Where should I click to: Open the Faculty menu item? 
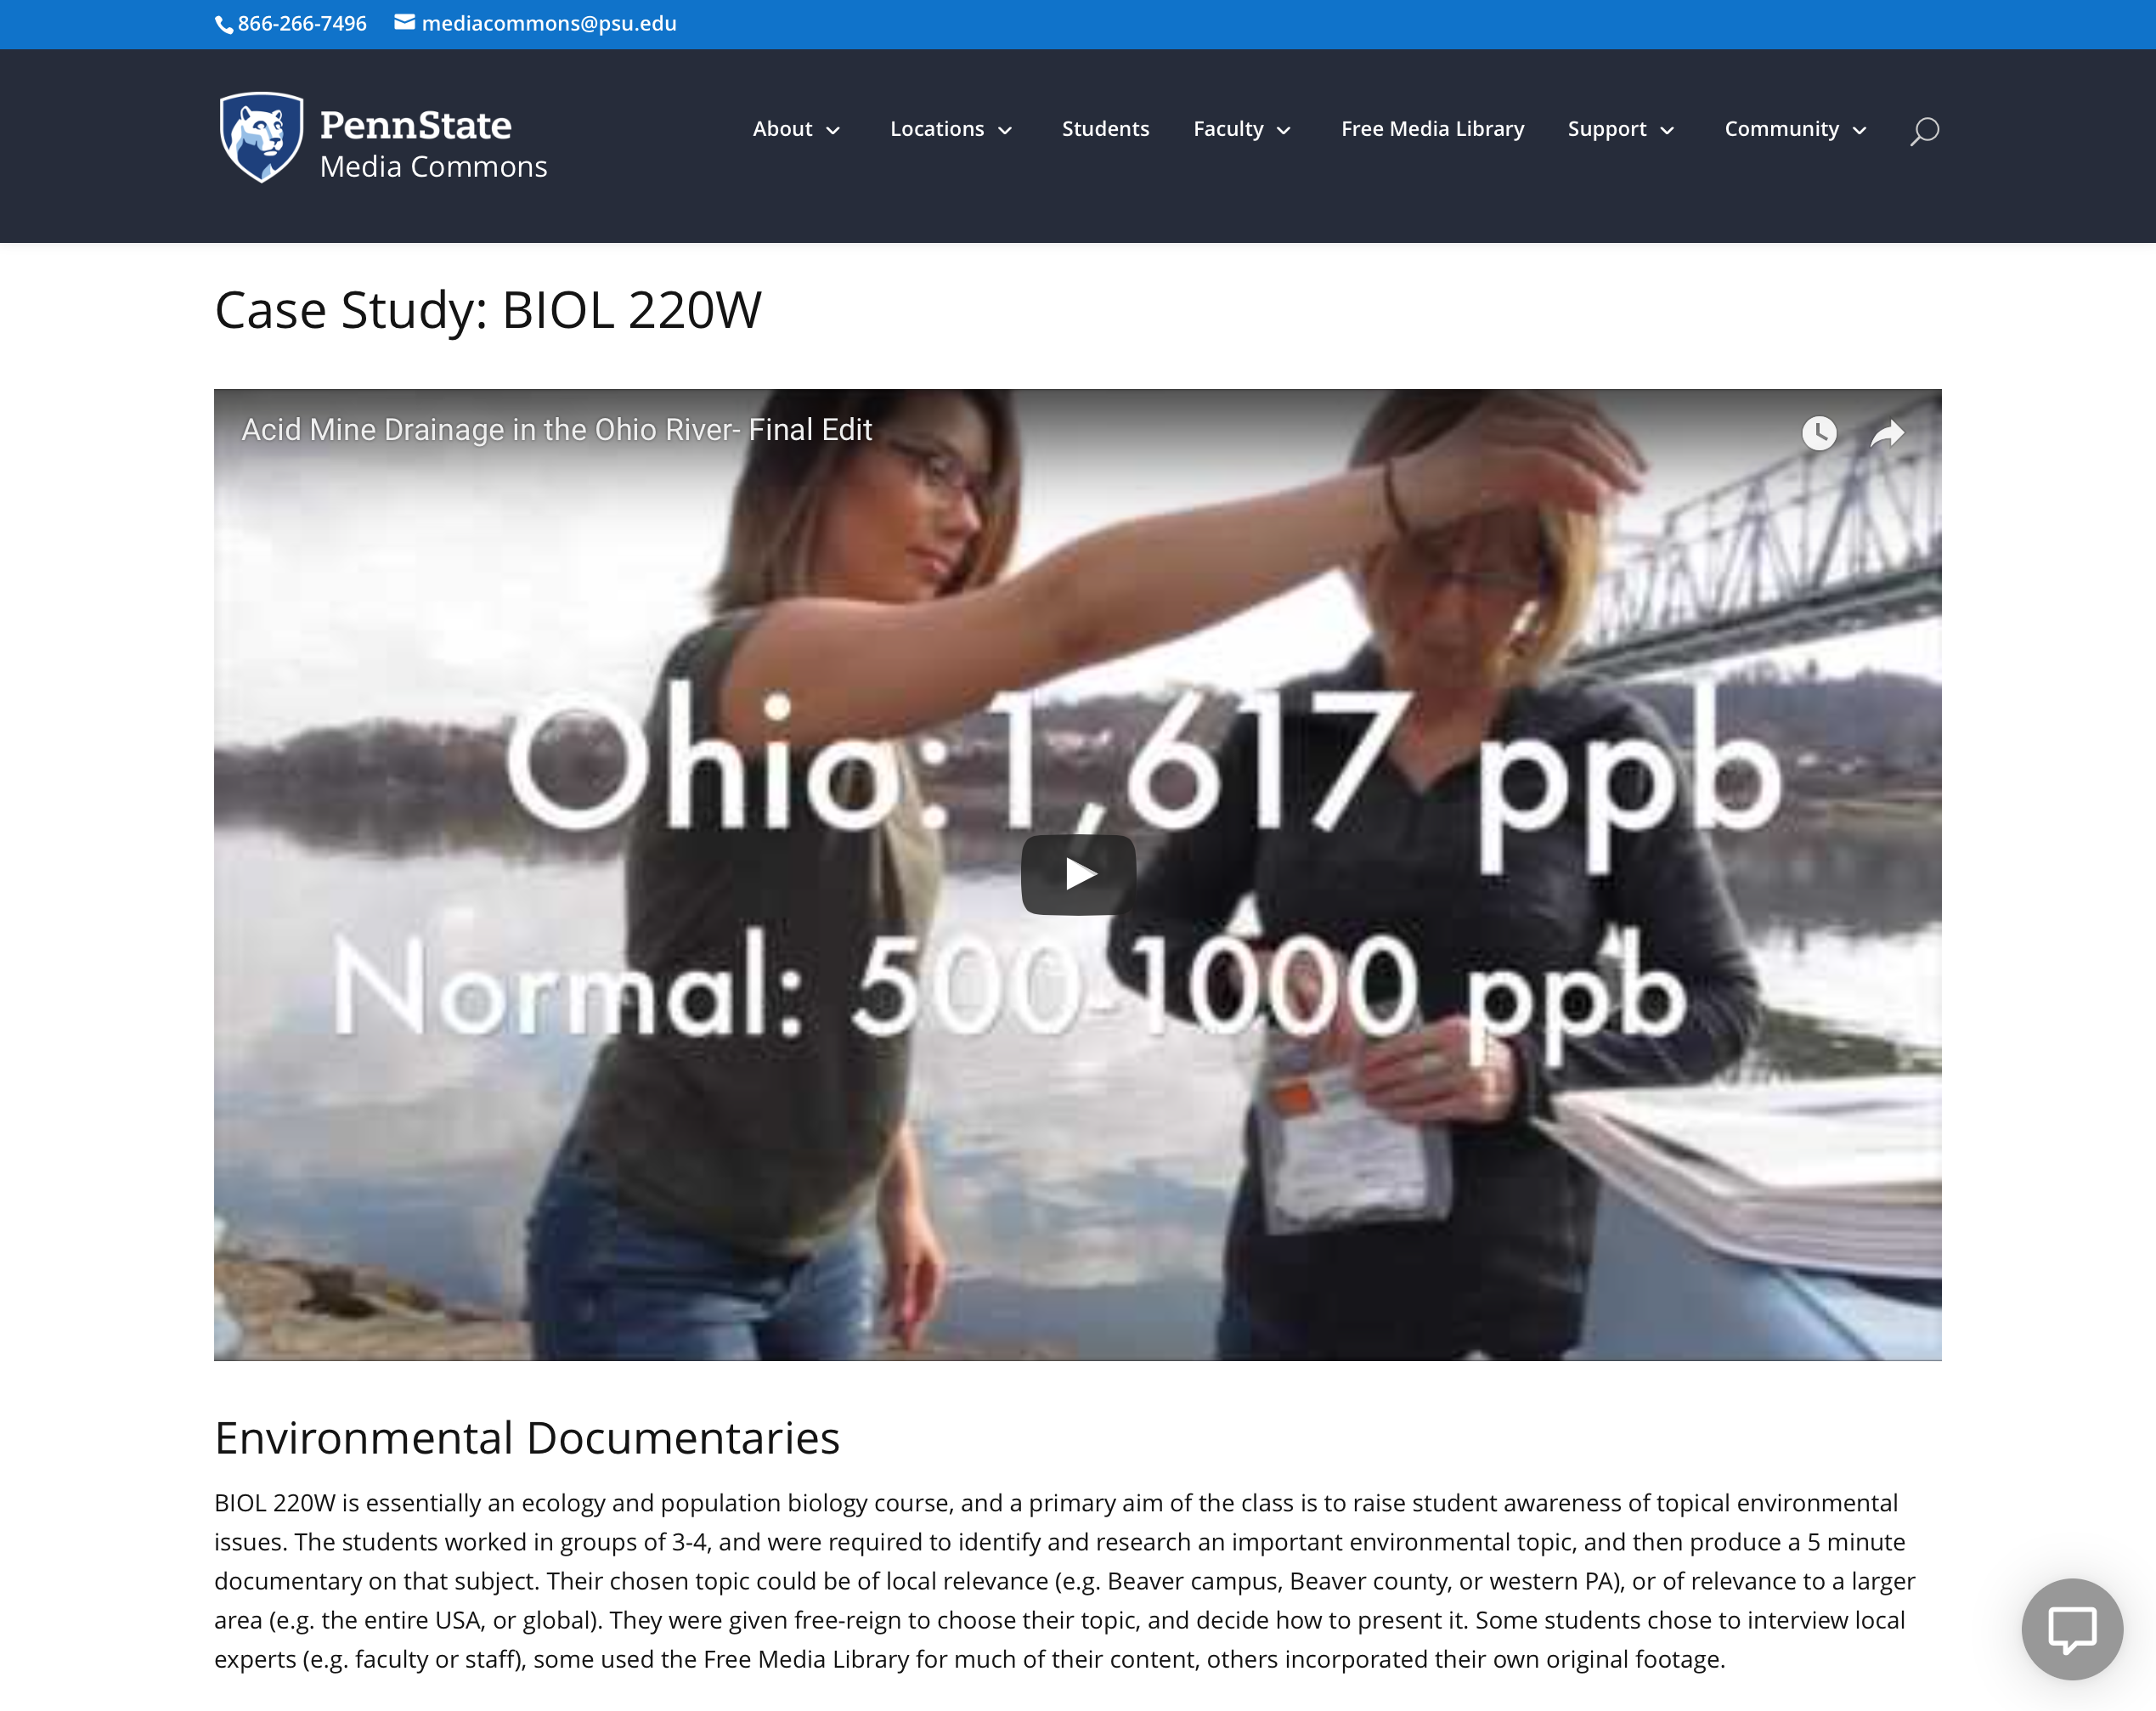click(x=1228, y=129)
